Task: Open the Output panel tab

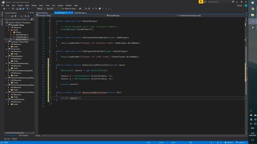Action: pyautogui.click(x=14, y=139)
